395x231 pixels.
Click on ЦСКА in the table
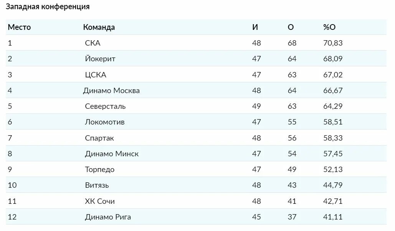(x=95, y=75)
